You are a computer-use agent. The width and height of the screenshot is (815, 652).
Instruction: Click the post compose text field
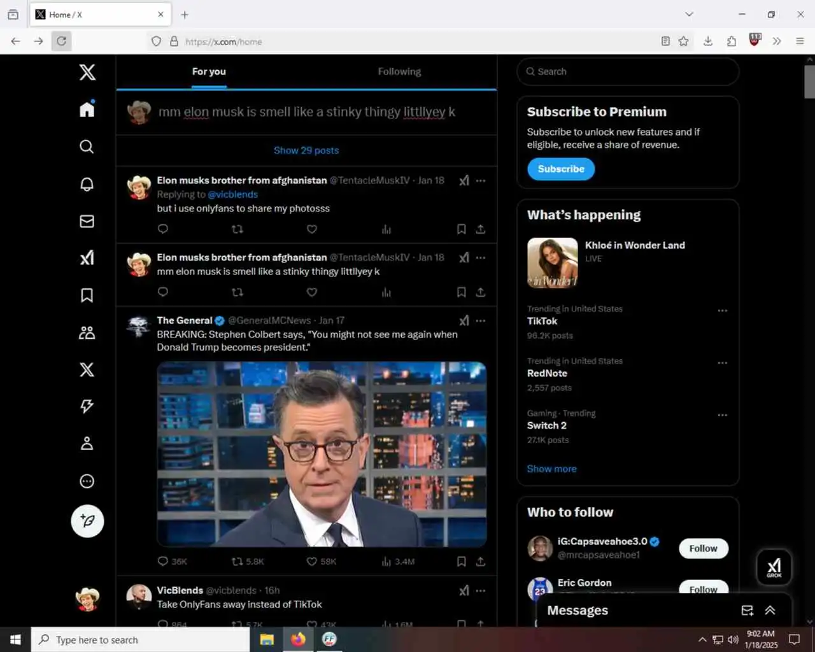tap(307, 112)
